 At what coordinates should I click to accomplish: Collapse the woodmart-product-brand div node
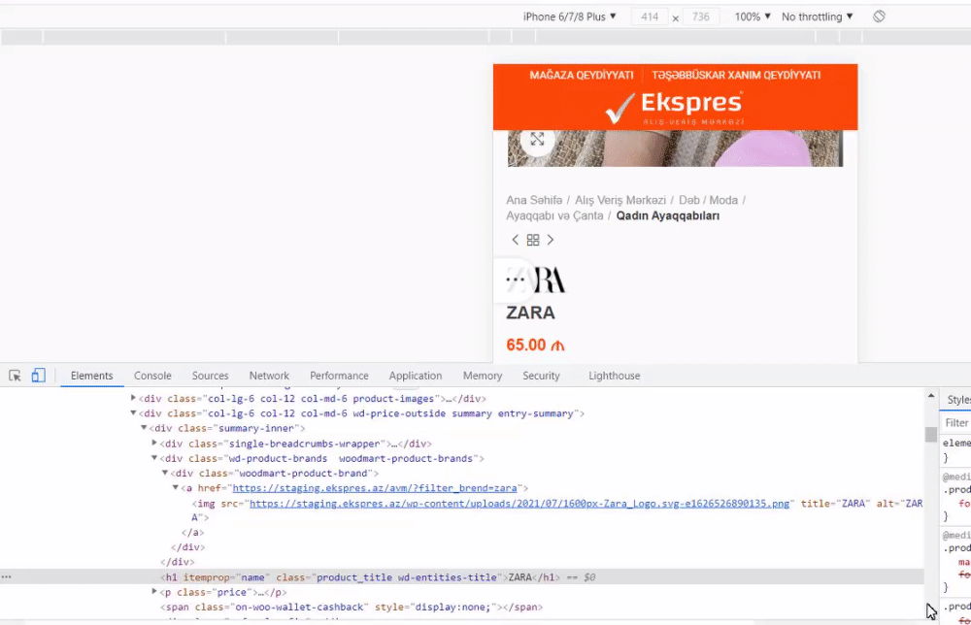(165, 473)
